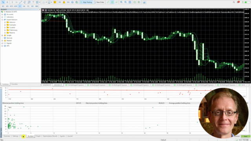Select the trendline drawing tool
The width and height of the screenshot is (251, 141).
click(20, 2)
